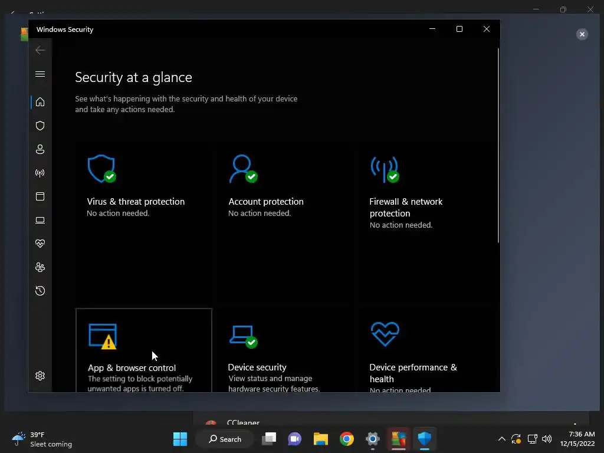Viewport: 604px width, 453px height.
Task: Click the Device security laptop tile icon
Action: click(244, 337)
